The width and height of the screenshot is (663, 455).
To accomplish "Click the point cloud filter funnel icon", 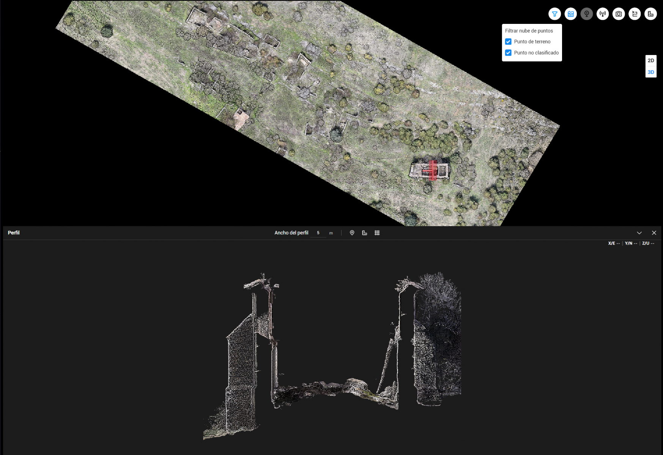I will click(x=554, y=14).
